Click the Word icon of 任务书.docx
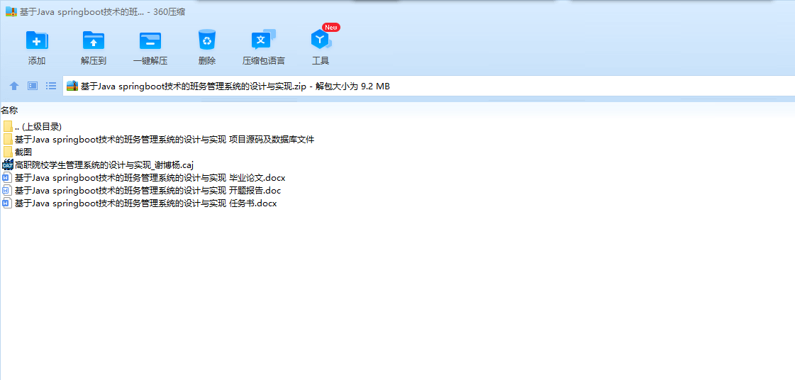Viewport: 795px width, 380px height. 7,203
